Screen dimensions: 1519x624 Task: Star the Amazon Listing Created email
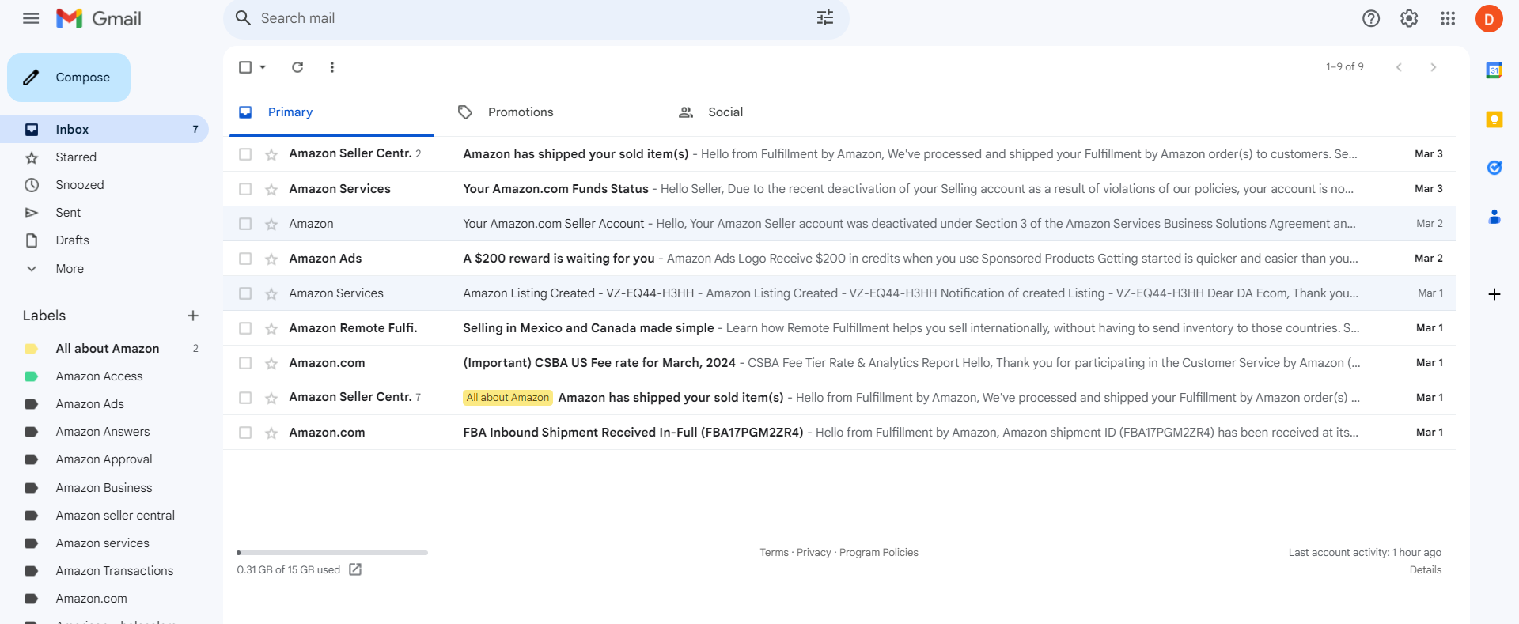[271, 293]
